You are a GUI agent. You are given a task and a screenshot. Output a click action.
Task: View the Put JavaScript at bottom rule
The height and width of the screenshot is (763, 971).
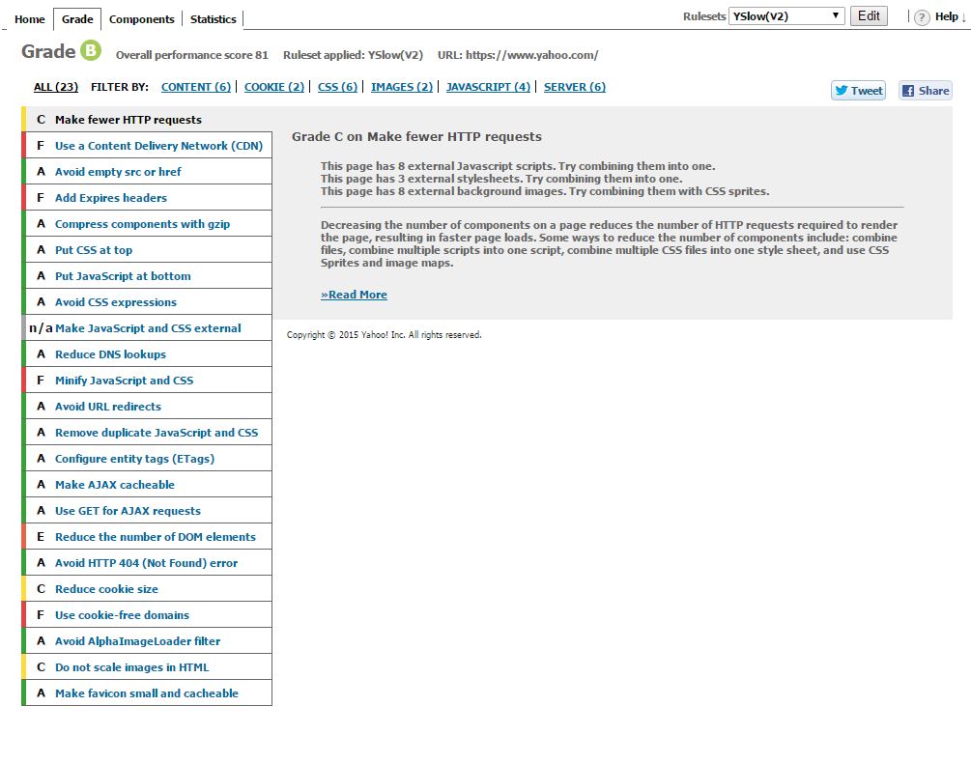[x=148, y=275]
